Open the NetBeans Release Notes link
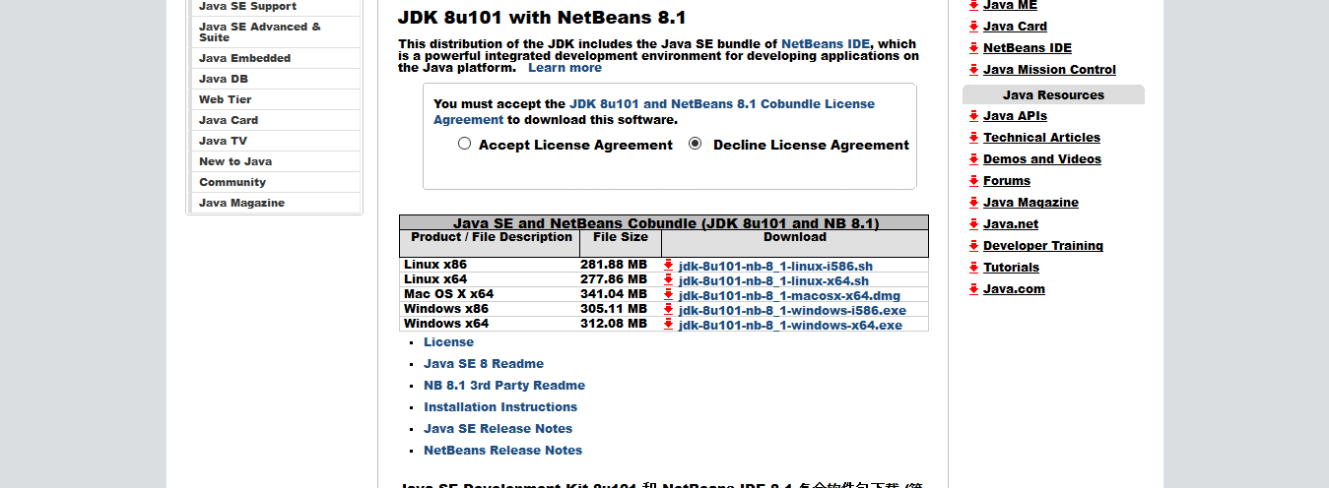Viewport: 1329px width, 488px height. pos(502,451)
